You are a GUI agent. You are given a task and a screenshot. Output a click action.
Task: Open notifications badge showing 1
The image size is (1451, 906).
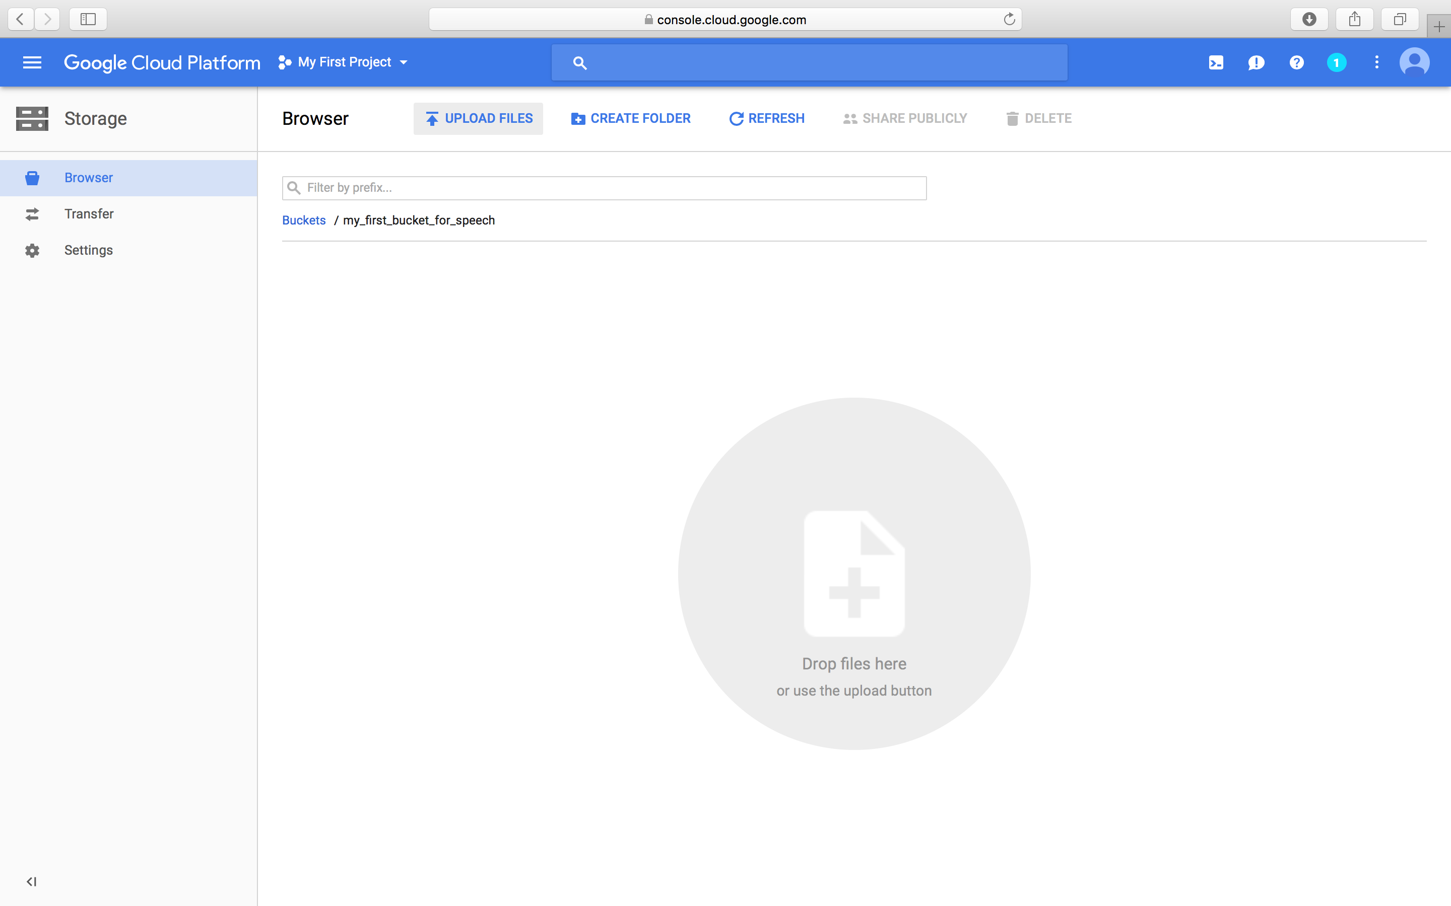1337,62
